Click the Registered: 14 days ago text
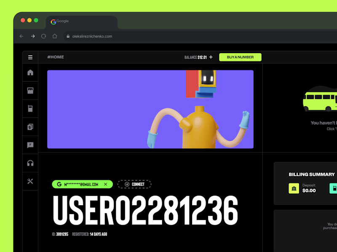Image resolution: width=337 pixels, height=252 pixels. point(90,234)
